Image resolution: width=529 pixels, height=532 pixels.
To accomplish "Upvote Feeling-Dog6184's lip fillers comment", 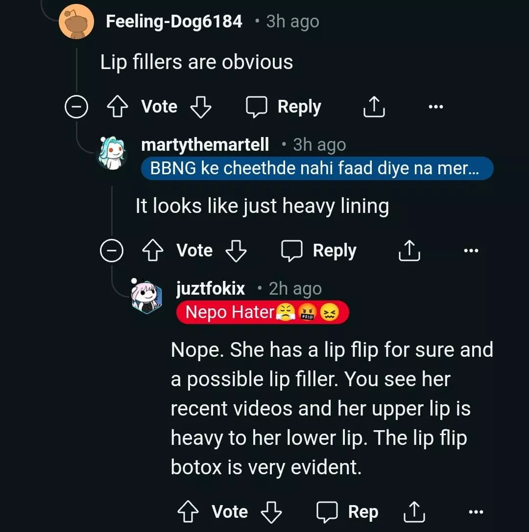I will click(x=118, y=107).
